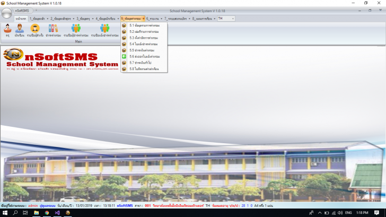Open the Windows Start menu
Image resolution: width=386 pixels, height=217 pixels.
coord(5,213)
